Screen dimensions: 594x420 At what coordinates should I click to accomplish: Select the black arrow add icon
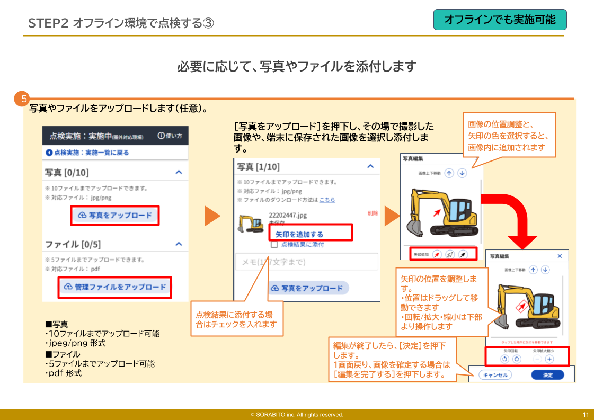coord(463,255)
